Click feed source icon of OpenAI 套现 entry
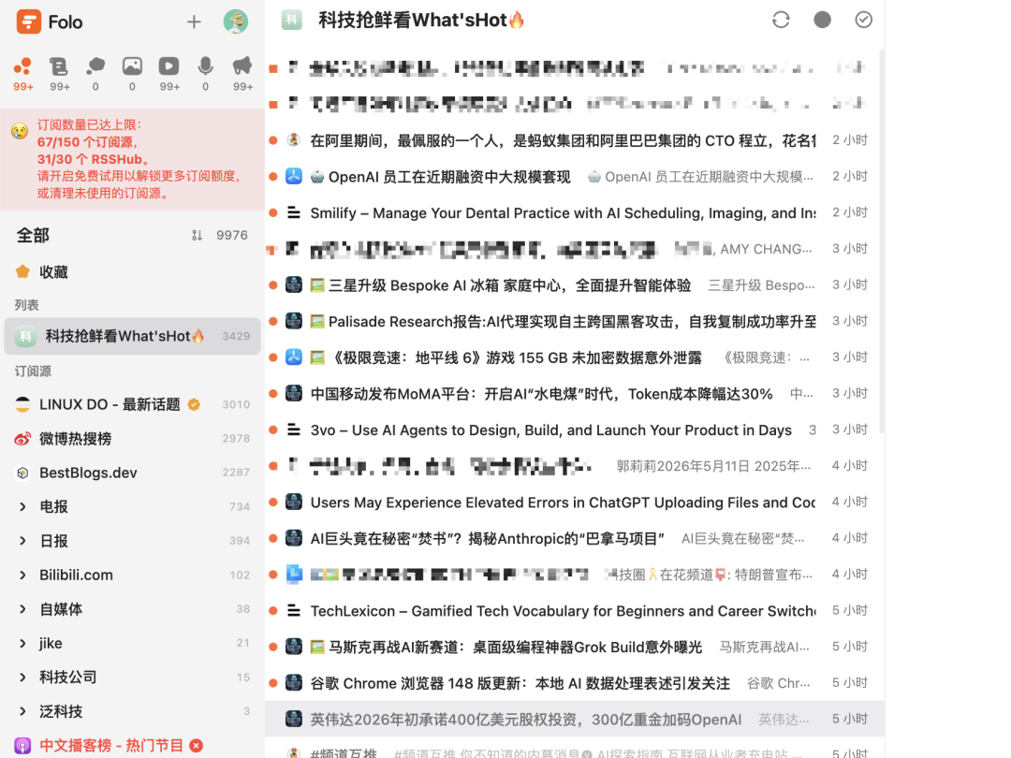Screen dimensions: 1011x758 tap(293, 176)
